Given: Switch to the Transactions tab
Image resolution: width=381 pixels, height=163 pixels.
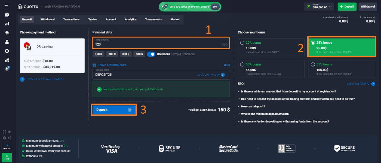Looking at the screenshot, I should [x=71, y=20].
